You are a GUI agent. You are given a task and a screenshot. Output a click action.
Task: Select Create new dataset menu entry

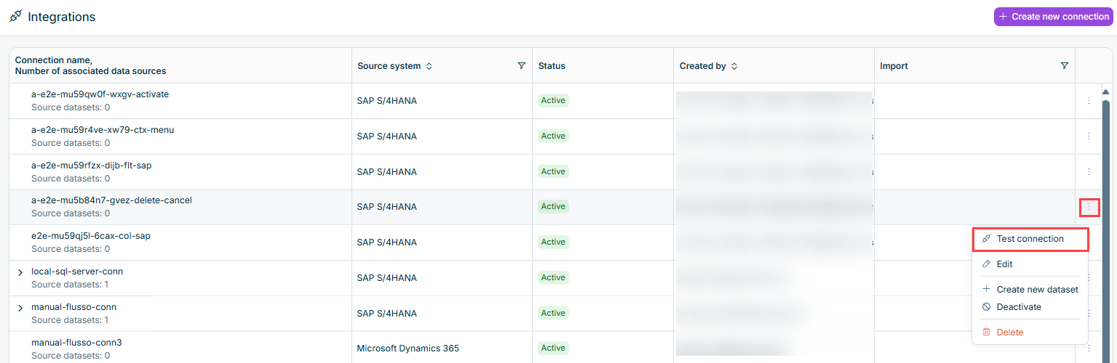[1030, 289]
